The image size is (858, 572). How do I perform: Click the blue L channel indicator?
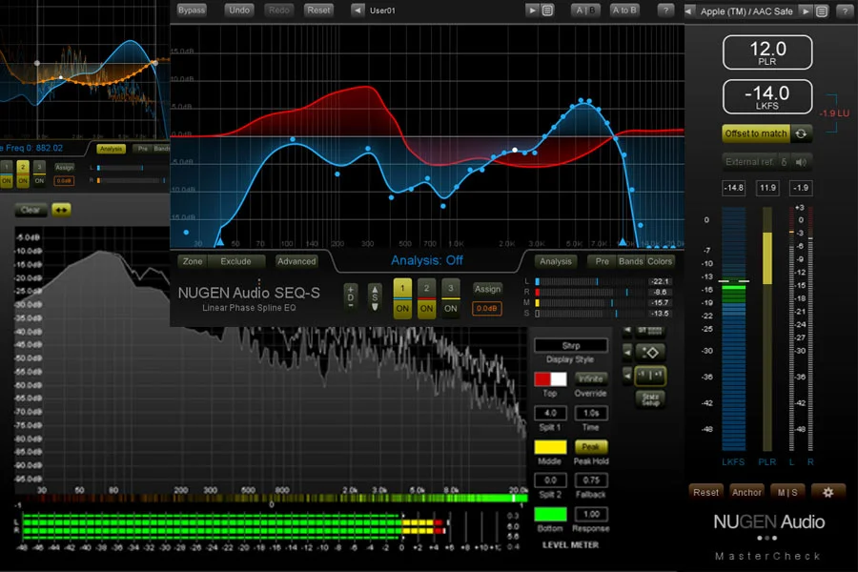538,281
